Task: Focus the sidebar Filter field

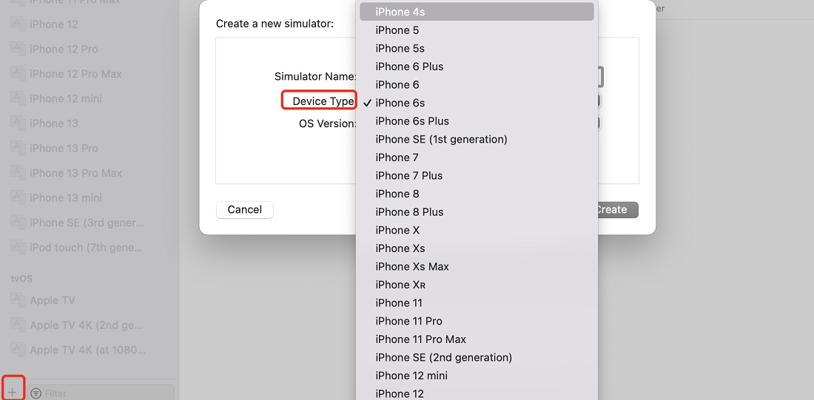Action: (x=100, y=393)
